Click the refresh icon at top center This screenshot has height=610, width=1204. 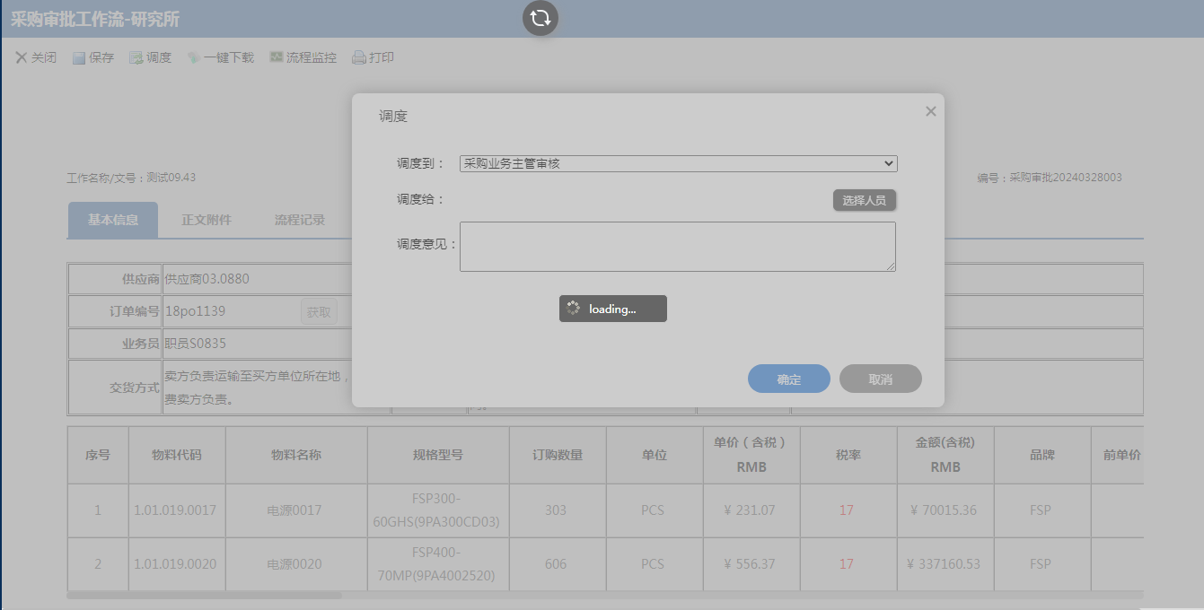tap(540, 18)
